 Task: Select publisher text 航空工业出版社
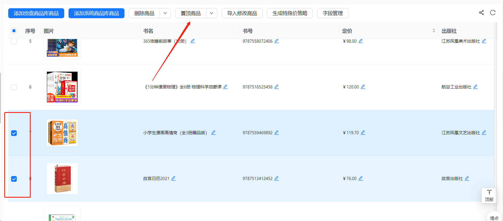(x=456, y=87)
